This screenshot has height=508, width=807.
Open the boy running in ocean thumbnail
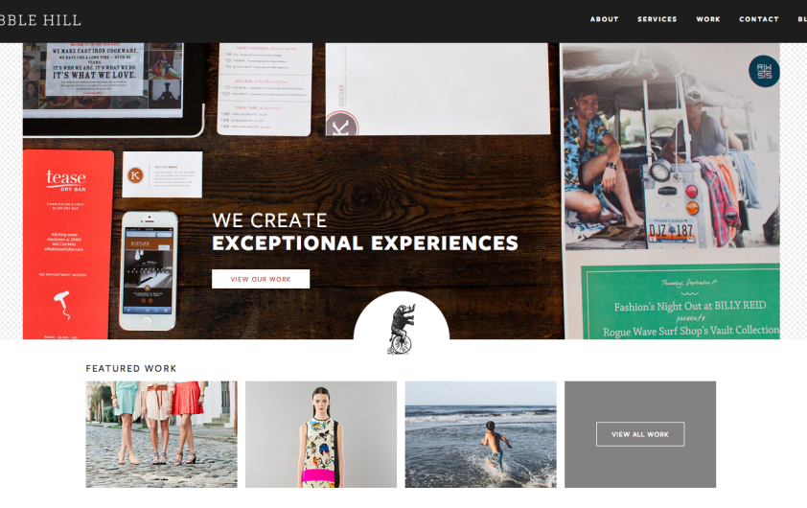[481, 434]
